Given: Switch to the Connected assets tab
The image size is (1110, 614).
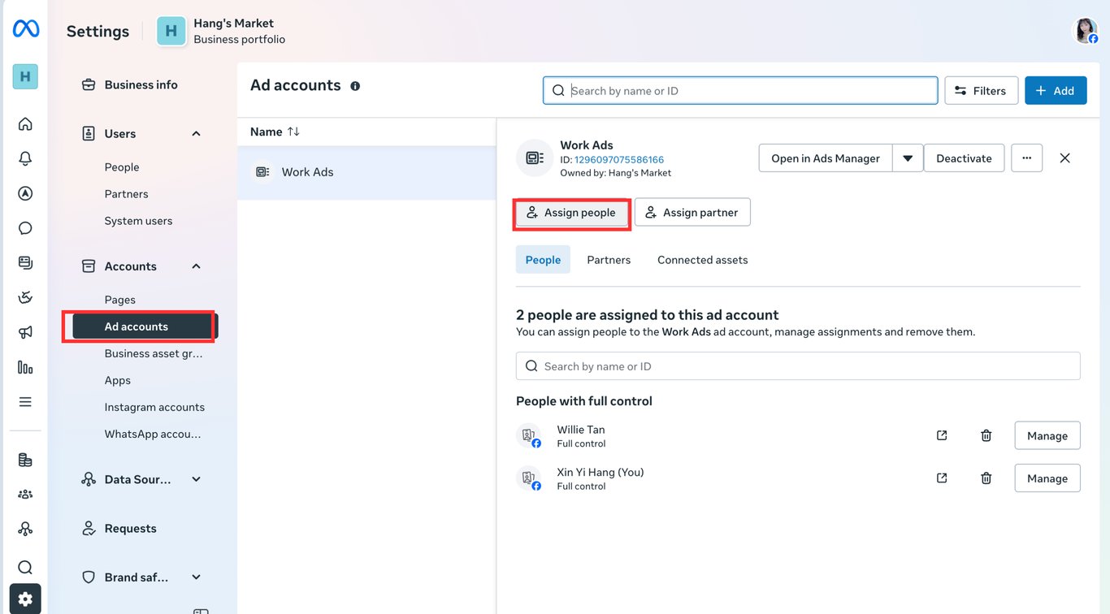Looking at the screenshot, I should coord(702,260).
